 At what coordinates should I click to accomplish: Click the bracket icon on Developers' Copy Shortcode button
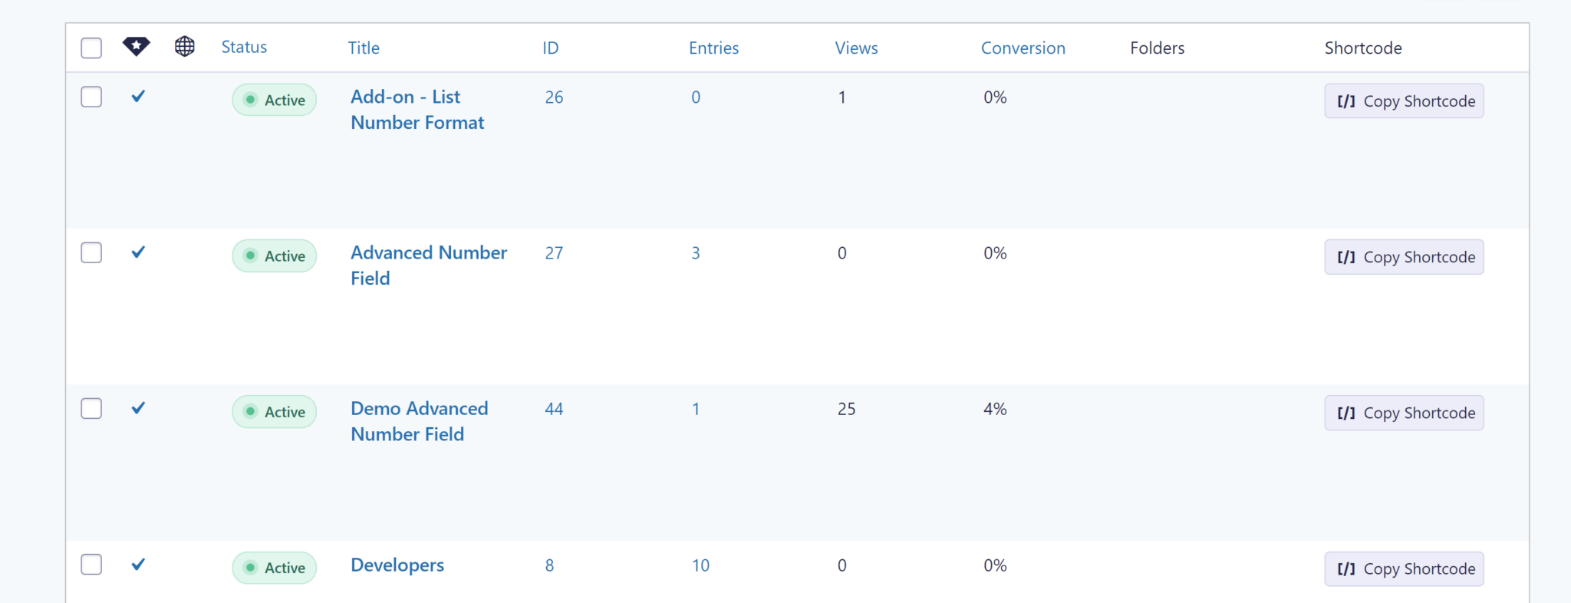(1347, 568)
